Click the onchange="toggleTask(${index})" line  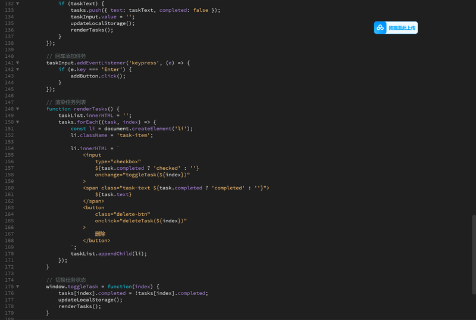point(142,175)
